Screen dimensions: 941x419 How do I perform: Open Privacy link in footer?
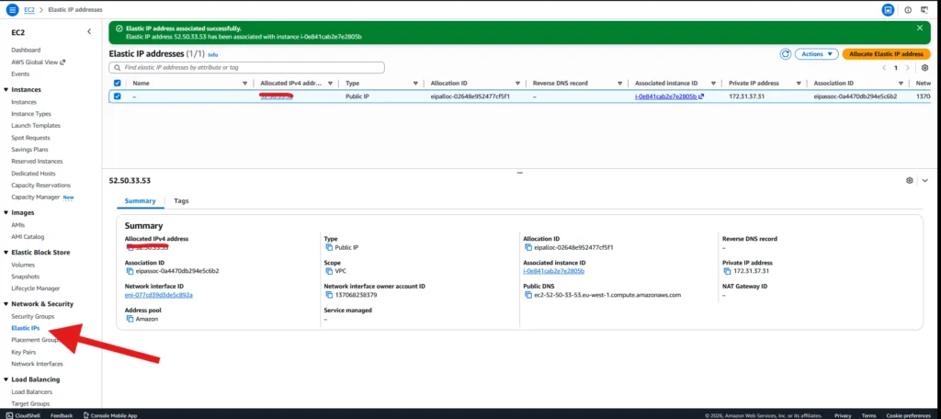(843, 415)
